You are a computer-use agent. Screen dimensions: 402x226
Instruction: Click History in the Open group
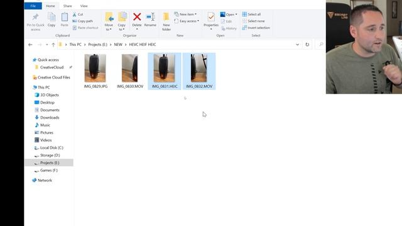[229, 28]
